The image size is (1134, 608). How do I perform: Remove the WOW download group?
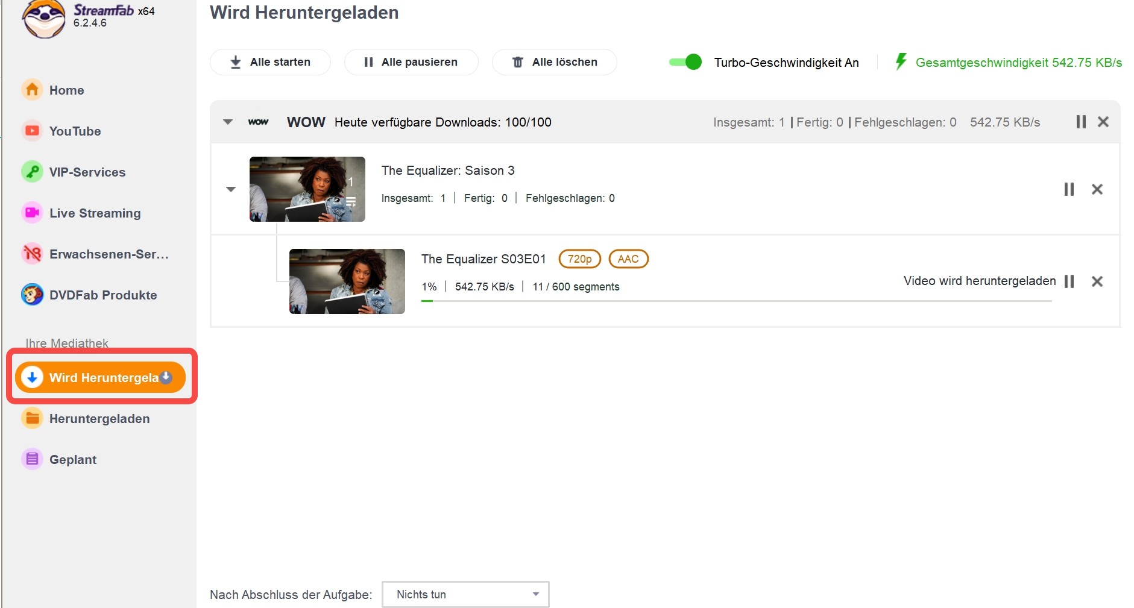tap(1103, 122)
